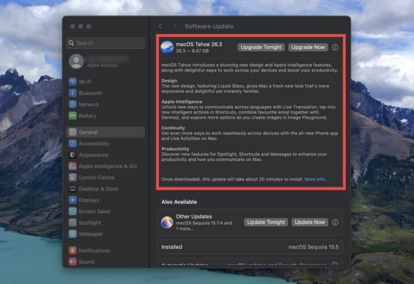414x284 pixels.
Task: Click the Other Updates Sequoia icon
Action: click(x=167, y=222)
